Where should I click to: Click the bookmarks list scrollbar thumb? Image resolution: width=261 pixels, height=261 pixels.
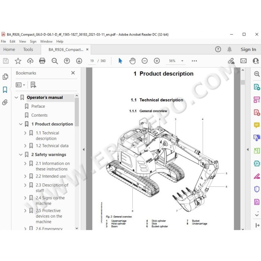pyautogui.click(x=77, y=112)
